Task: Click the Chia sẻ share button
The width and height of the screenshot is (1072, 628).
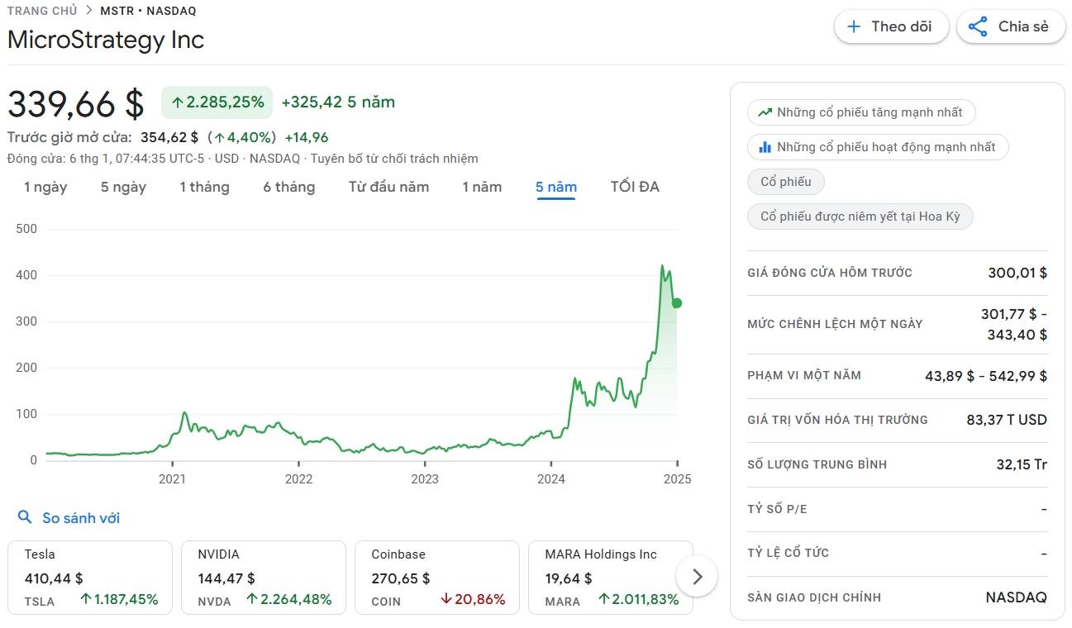Action: click(x=1011, y=26)
